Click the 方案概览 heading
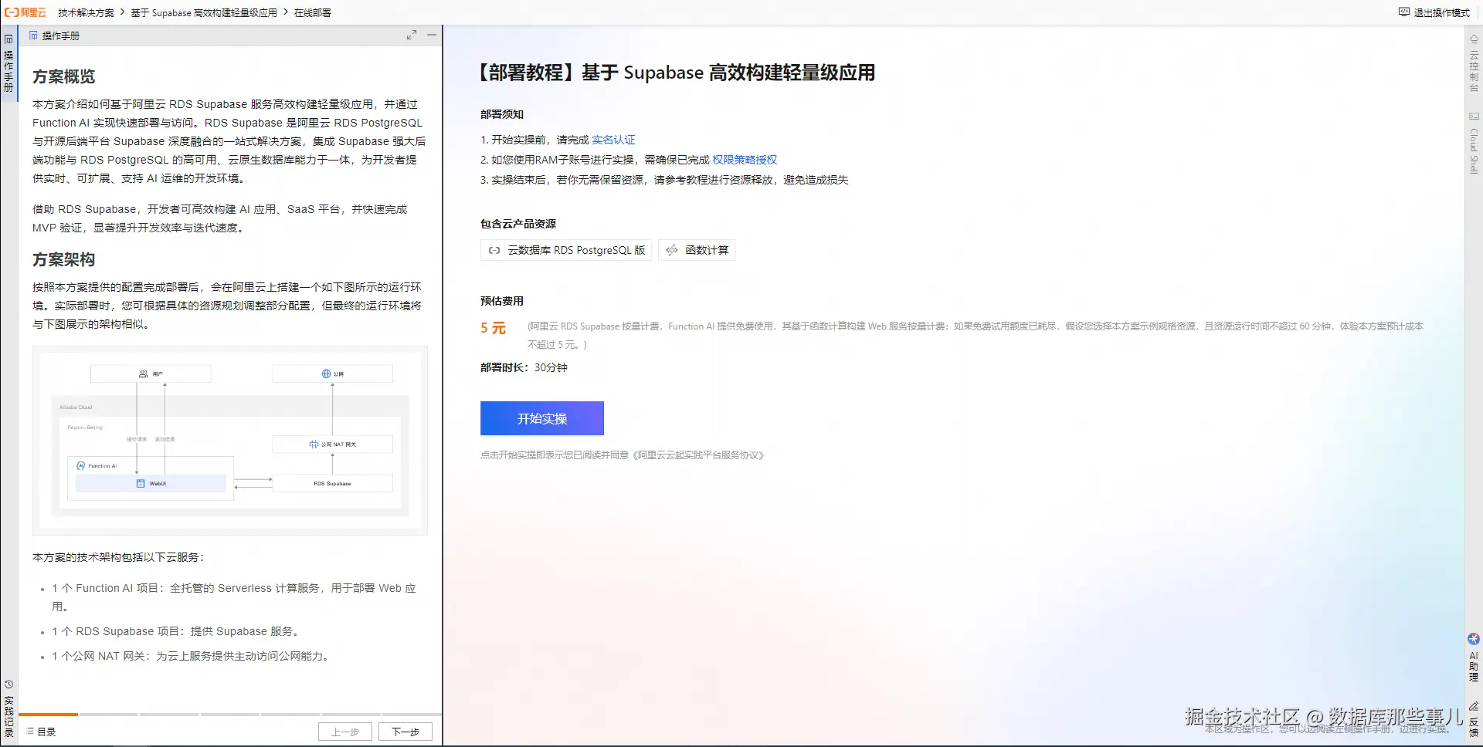Image resolution: width=1483 pixels, height=747 pixels. 64,76
